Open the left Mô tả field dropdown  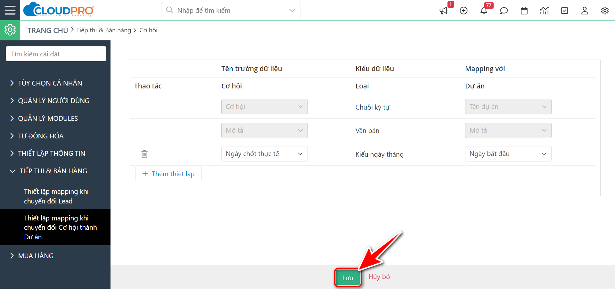pos(264,130)
